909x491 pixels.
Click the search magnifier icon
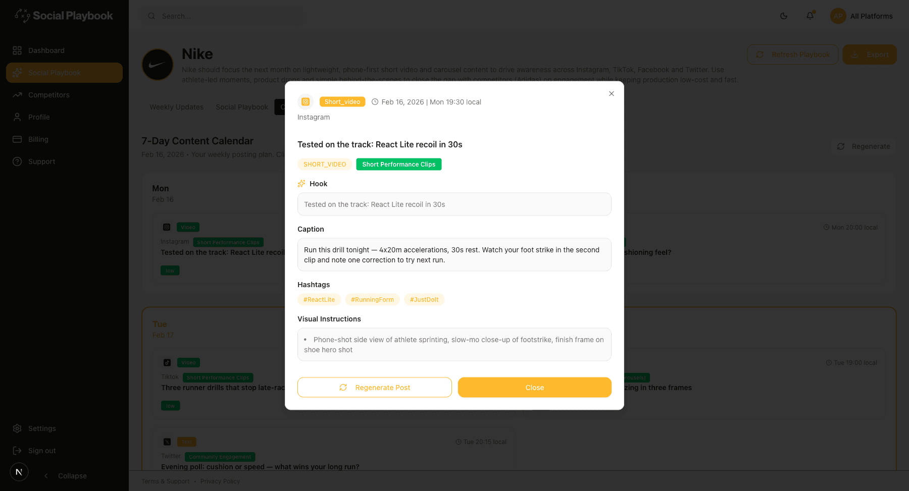[151, 16]
